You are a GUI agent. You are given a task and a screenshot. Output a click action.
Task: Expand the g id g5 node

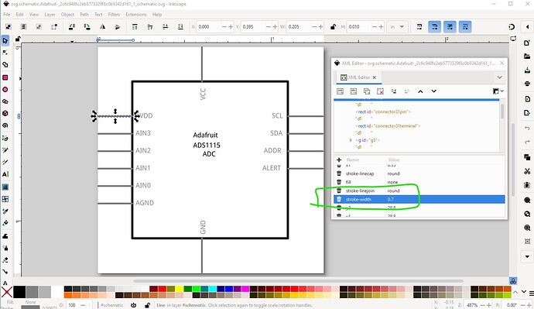point(351,140)
